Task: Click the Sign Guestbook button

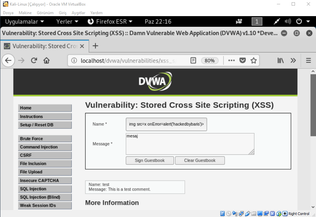Action: (x=150, y=160)
